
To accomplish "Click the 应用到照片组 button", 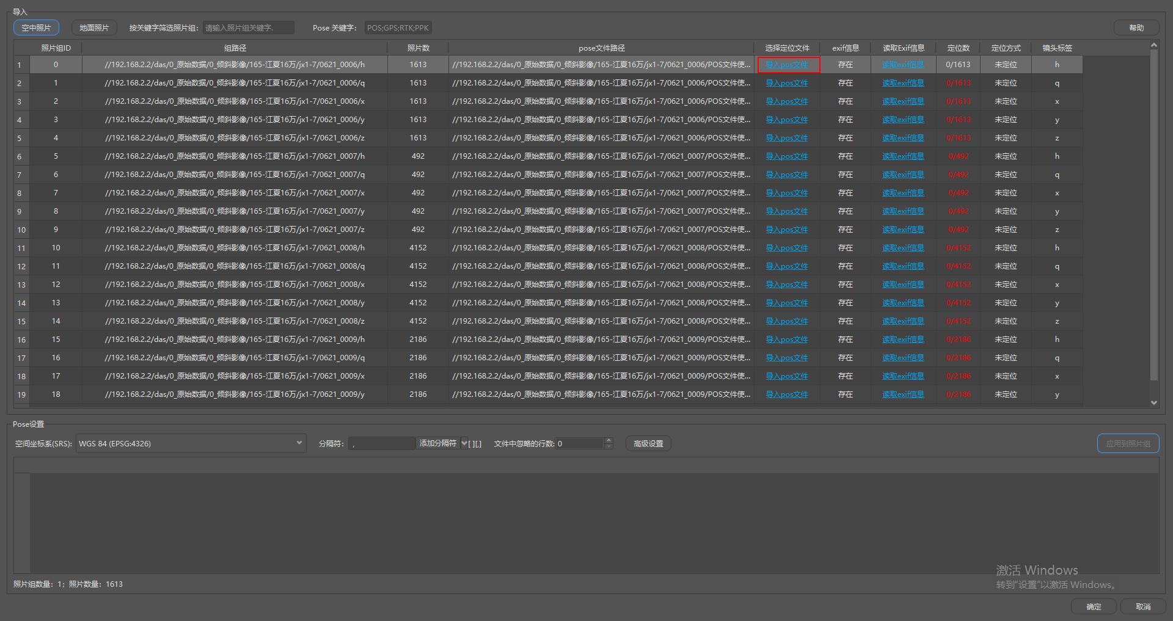I will (1128, 443).
